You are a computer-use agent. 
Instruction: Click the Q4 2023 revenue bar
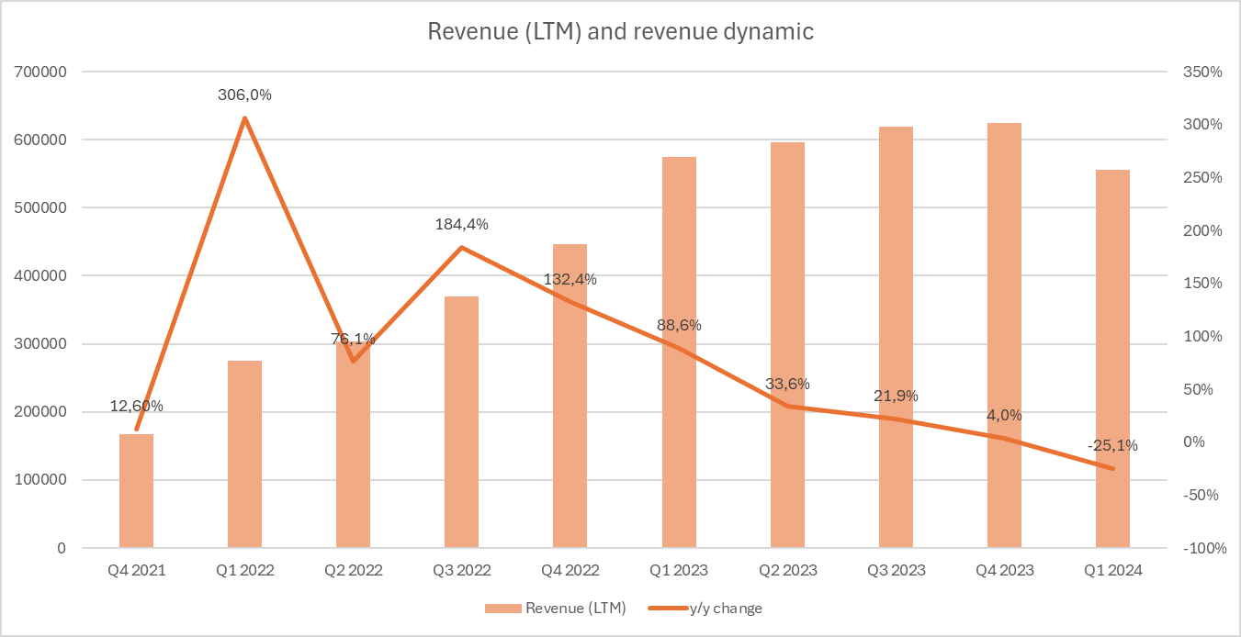[x=1004, y=336]
